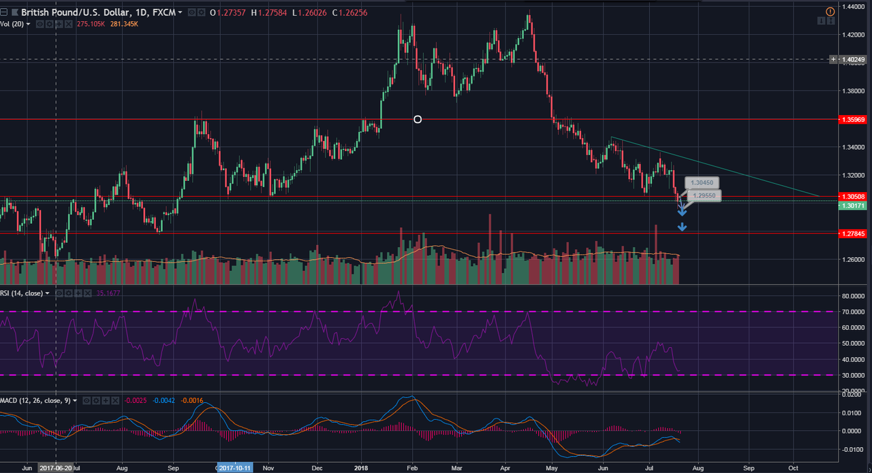Screen dimensions: 872x473
Task: Open the British Pound/U.S. Dollar symbol dropdown arrow
Action: tap(180, 12)
